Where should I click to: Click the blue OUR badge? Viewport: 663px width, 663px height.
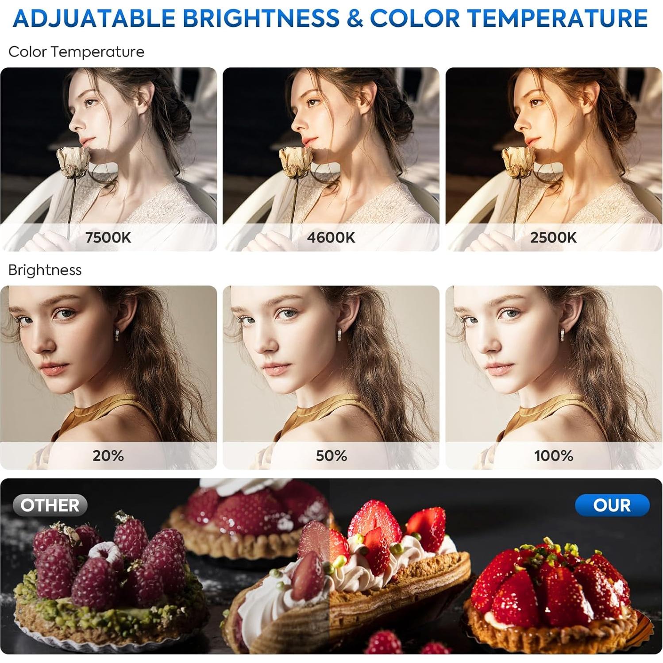[x=612, y=505]
